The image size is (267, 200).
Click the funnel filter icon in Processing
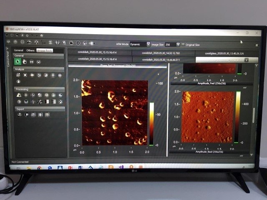click(25, 101)
